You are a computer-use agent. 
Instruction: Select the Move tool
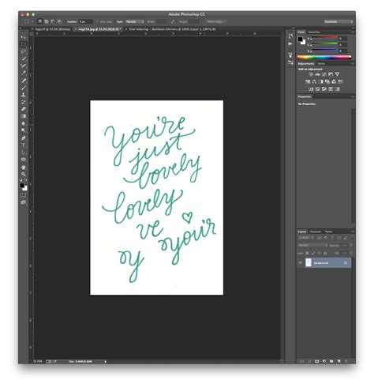coord(24,37)
